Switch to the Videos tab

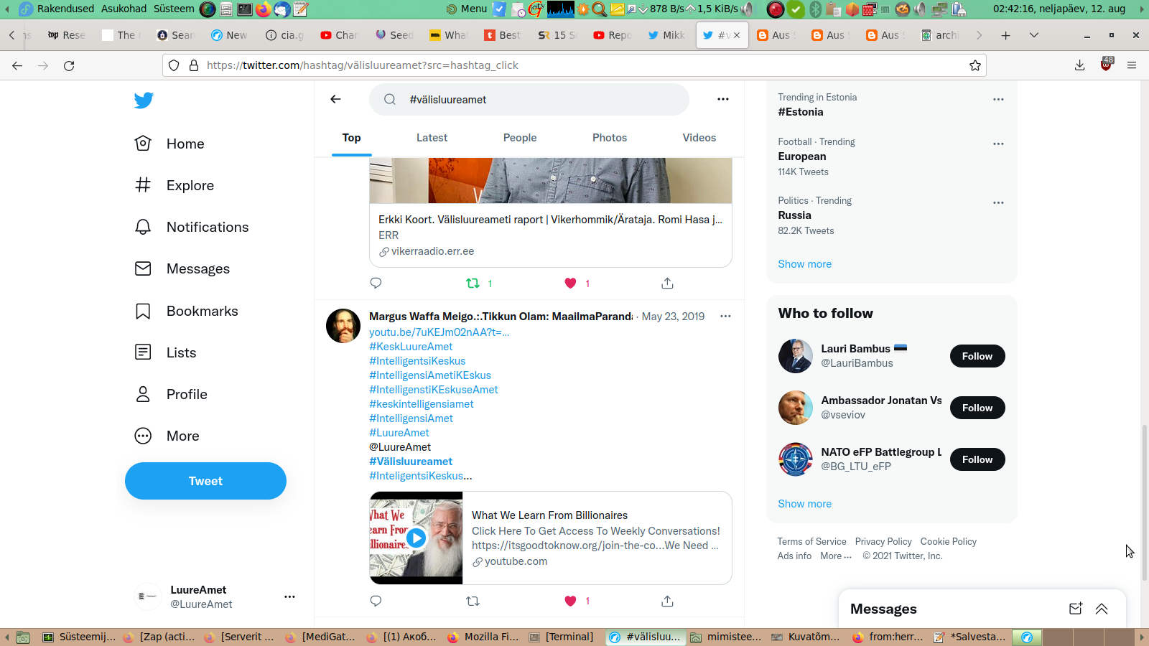[699, 138]
